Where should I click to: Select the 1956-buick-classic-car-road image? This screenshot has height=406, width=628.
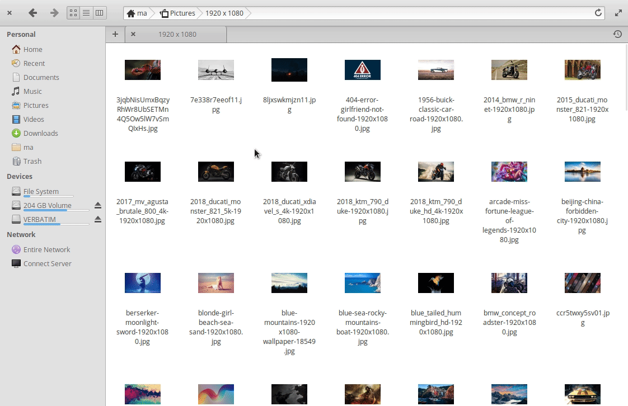click(436, 70)
